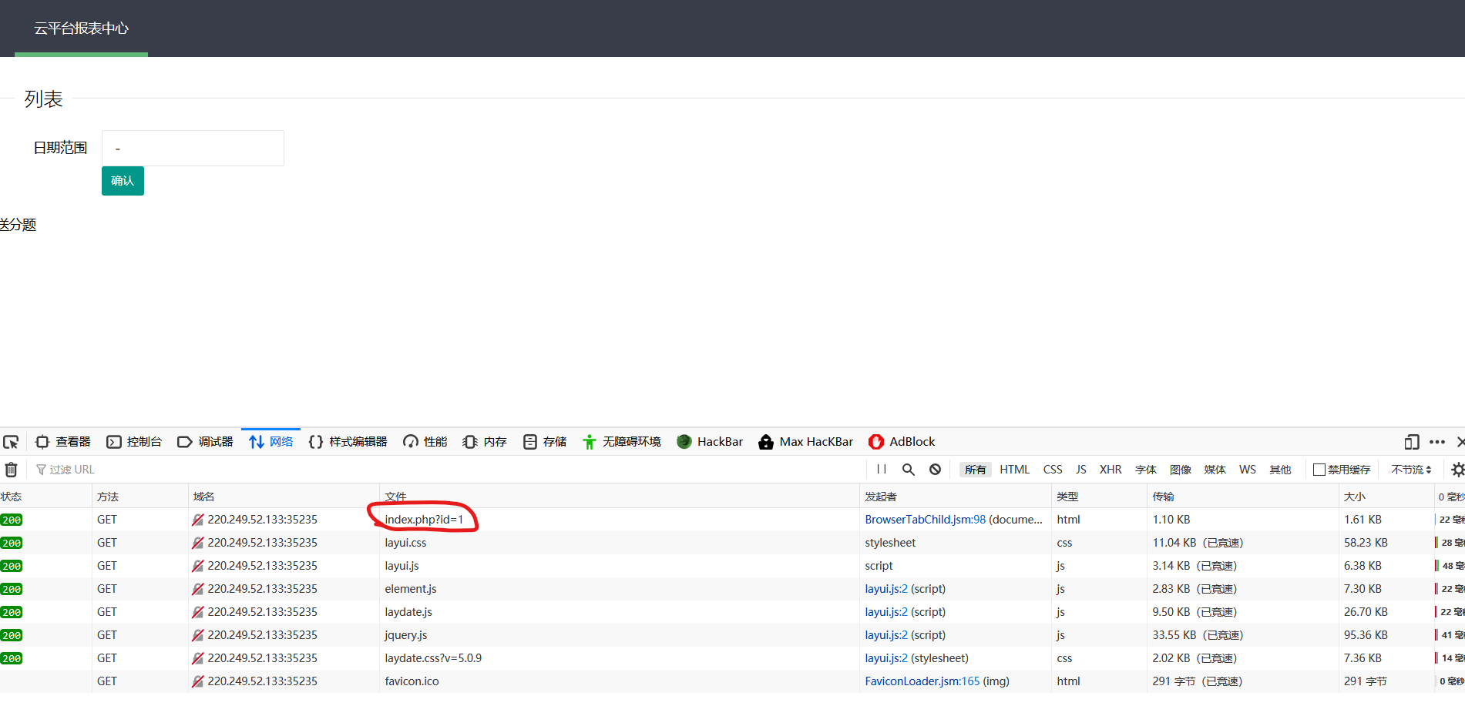Click the responsive design mode icon
Viewport: 1465px width, 726px height.
[x=1412, y=442]
